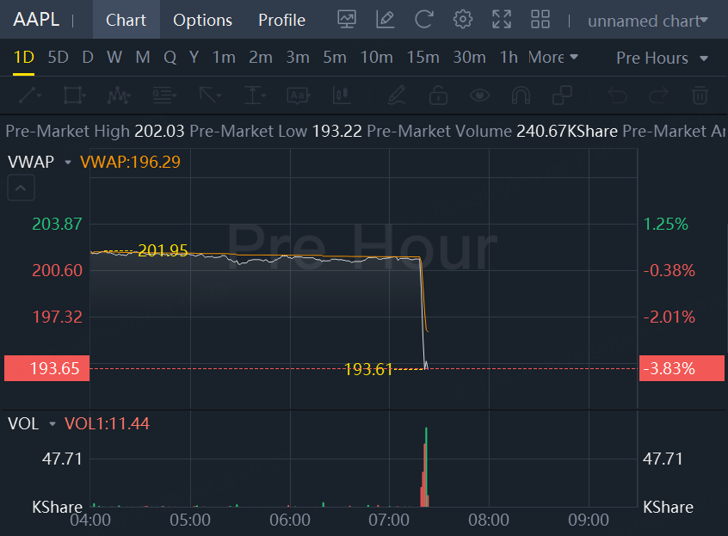
Task: Switch to the Options tab
Action: (x=202, y=20)
